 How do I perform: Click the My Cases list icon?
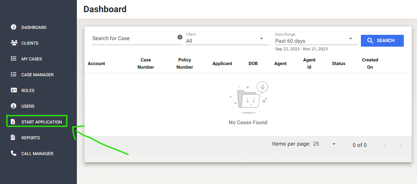(x=14, y=58)
